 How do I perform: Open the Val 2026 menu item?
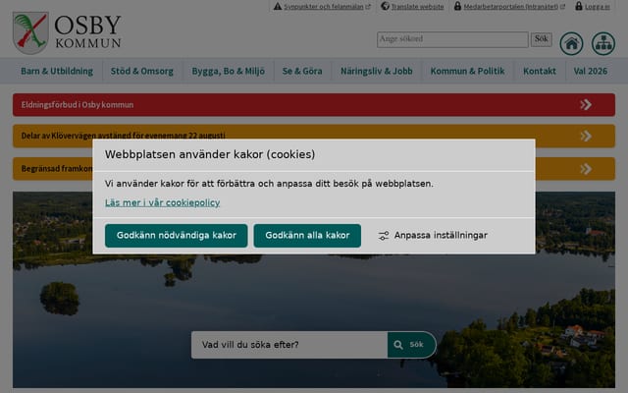point(591,71)
